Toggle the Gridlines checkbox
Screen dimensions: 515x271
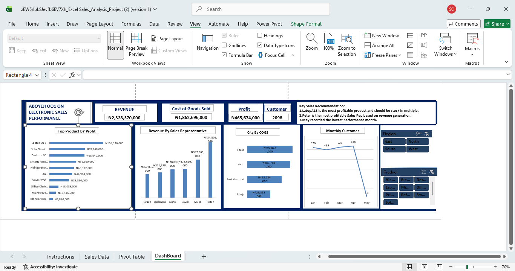tap(224, 46)
